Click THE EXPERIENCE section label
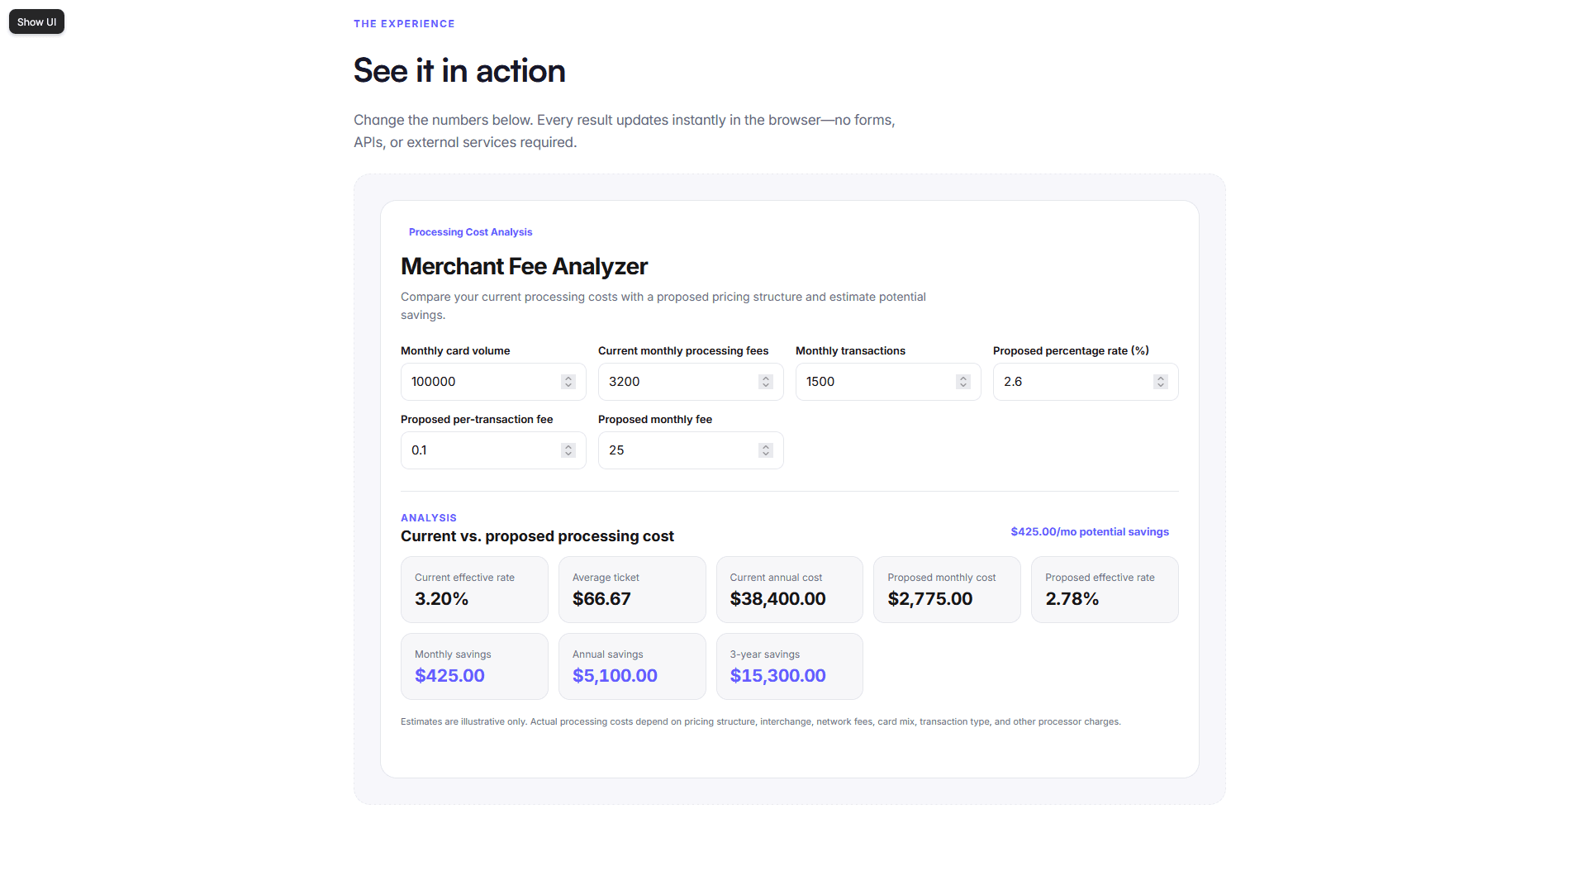This screenshot has width=1578, height=885. point(404,24)
